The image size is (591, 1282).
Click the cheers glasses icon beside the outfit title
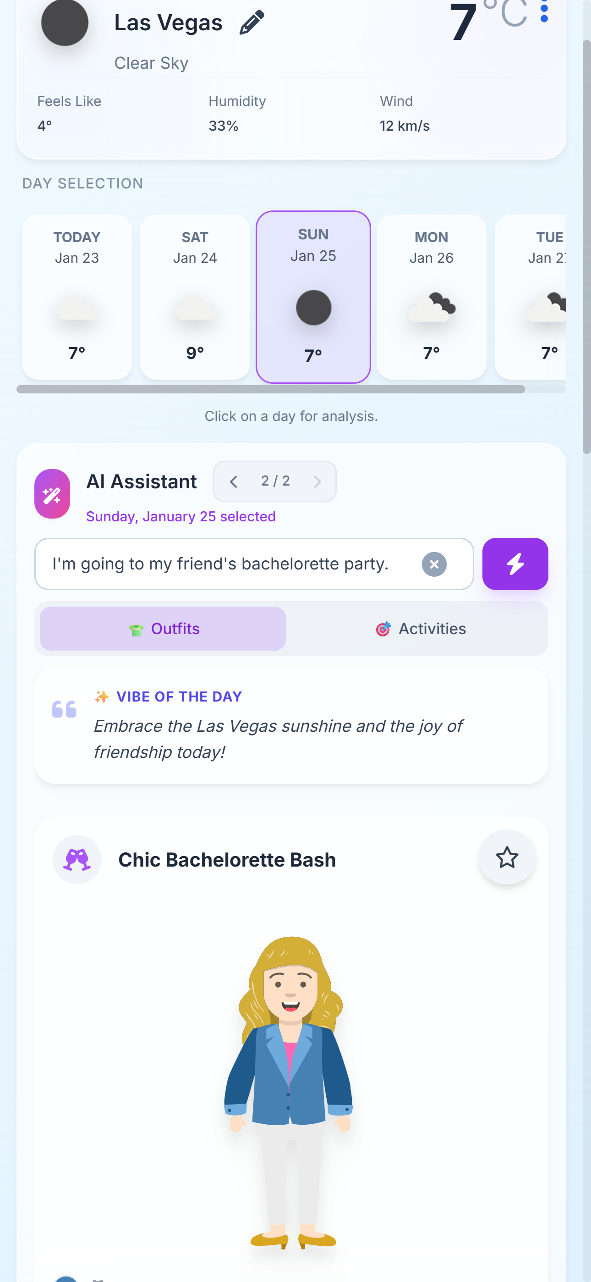click(77, 859)
